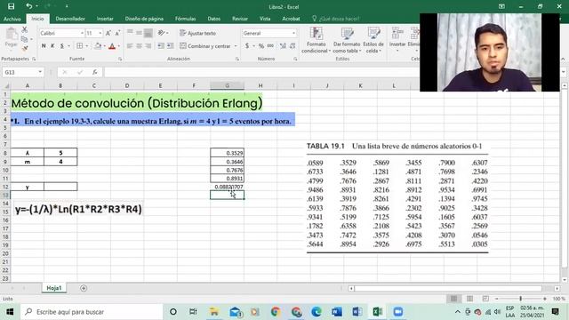Switch to the Datos tab
569x320 pixels.
tap(213, 19)
